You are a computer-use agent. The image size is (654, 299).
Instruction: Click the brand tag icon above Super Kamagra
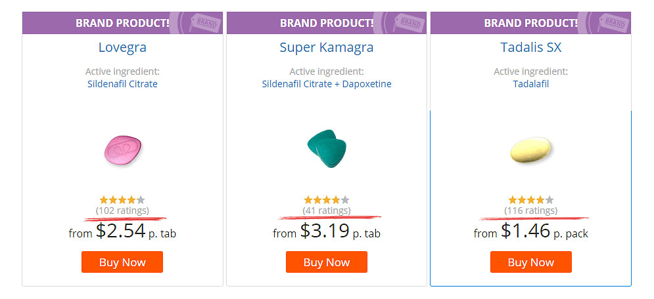coord(408,22)
